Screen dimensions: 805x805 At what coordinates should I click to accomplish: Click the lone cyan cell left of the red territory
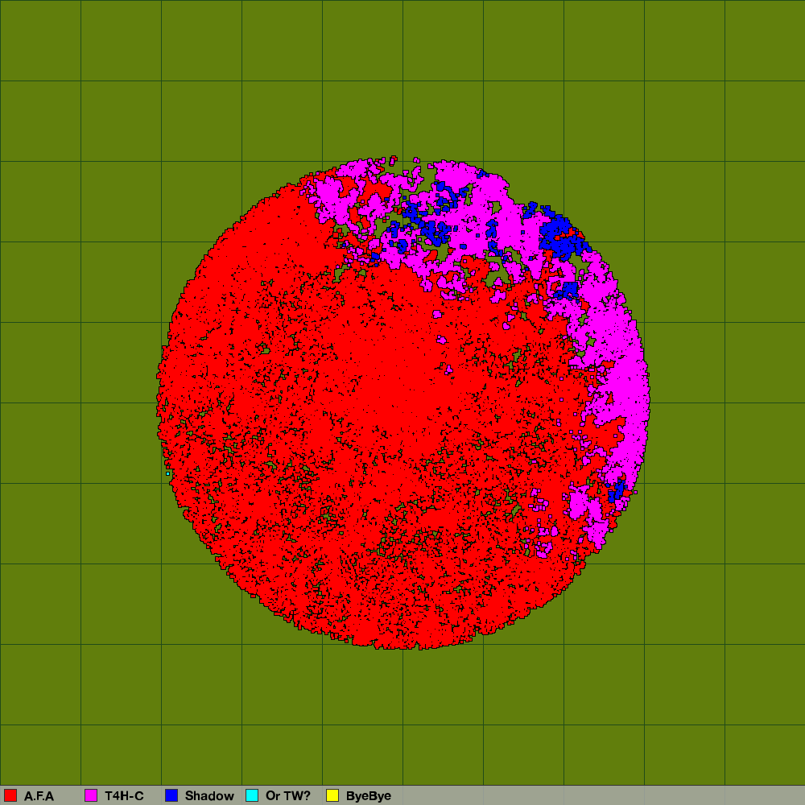point(167,473)
